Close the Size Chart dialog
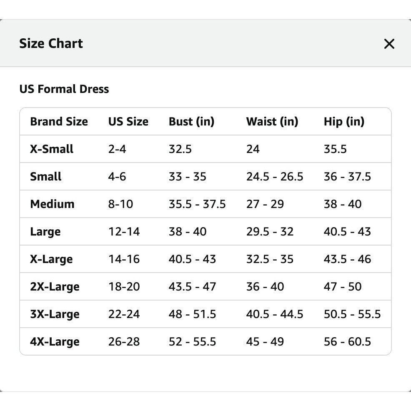Image resolution: width=411 pixels, height=411 pixels. tap(389, 44)
